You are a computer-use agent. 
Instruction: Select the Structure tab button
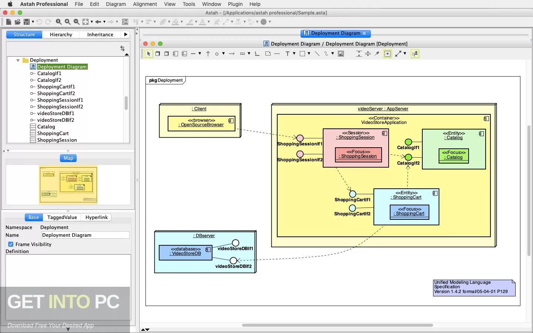[24, 34]
